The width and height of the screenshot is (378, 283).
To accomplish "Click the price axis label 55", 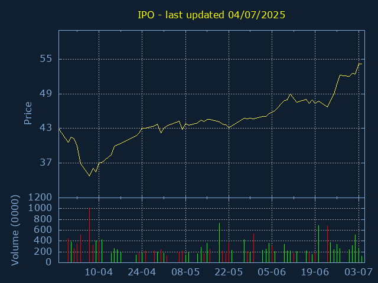I will (x=46, y=58).
